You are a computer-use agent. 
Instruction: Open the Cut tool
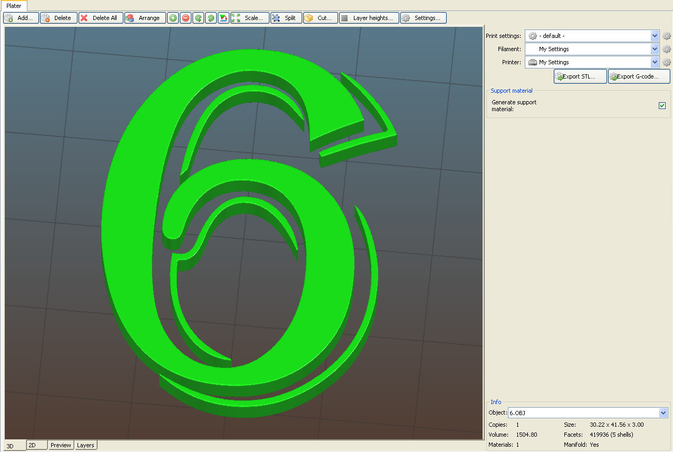(x=320, y=17)
